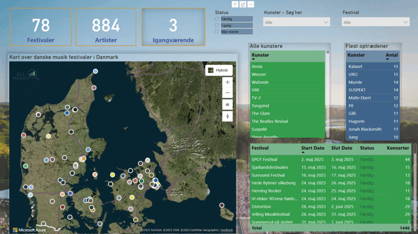Tick the I gang status checkbox
The image size is (418, 234).
click(x=217, y=25)
